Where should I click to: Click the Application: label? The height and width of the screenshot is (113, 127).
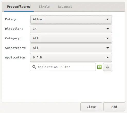tap(16, 57)
